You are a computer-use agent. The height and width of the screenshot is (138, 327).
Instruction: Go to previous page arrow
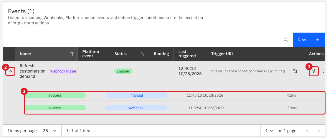click(307, 131)
